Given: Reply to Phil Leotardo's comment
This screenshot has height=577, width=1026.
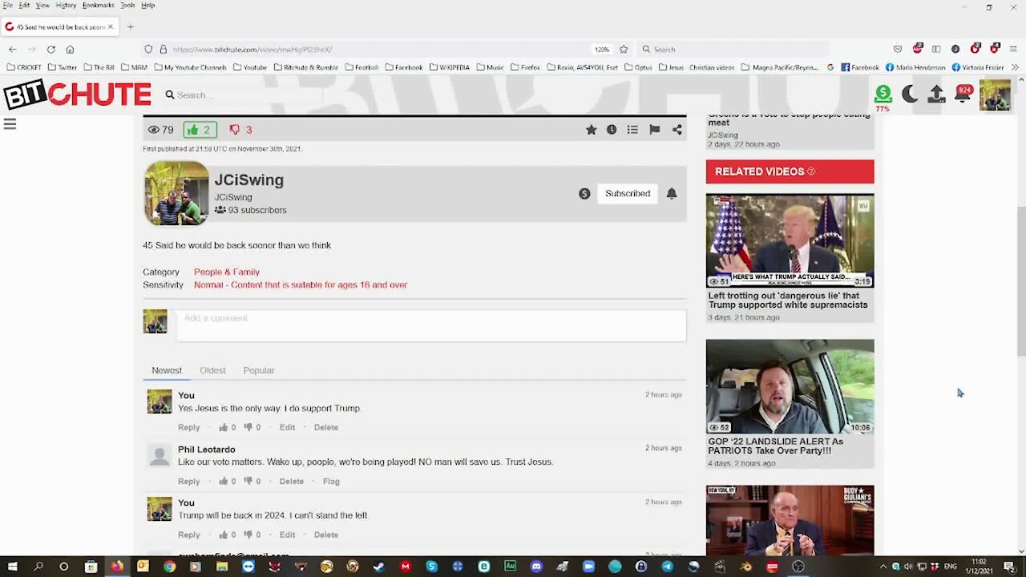Looking at the screenshot, I should coord(188,482).
